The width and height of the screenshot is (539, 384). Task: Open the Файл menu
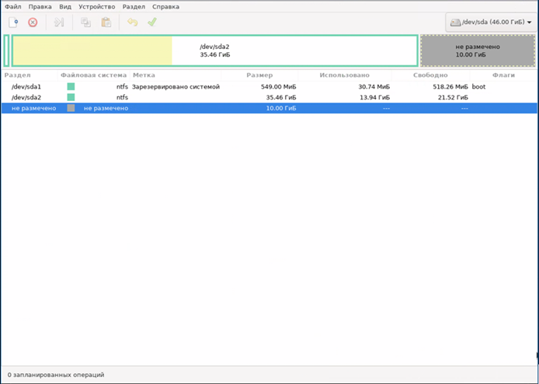(x=13, y=6)
